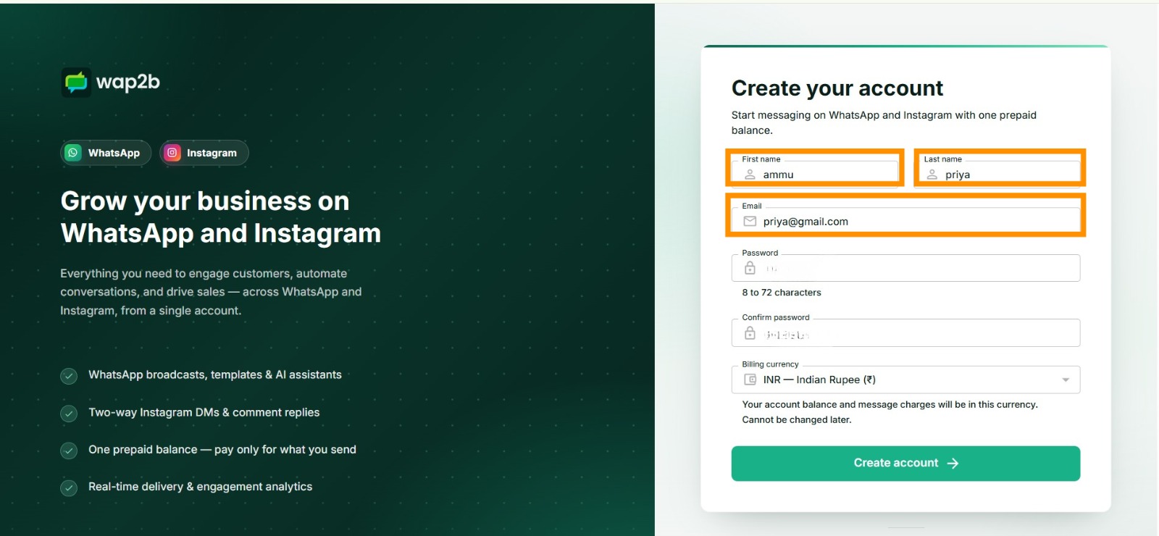Click into the Confirm password input field
Image resolution: width=1159 pixels, height=536 pixels.
[x=905, y=333]
